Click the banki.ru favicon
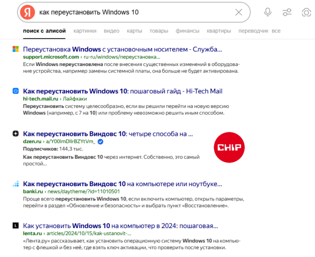This screenshot has height=257, width=315. click(16, 184)
